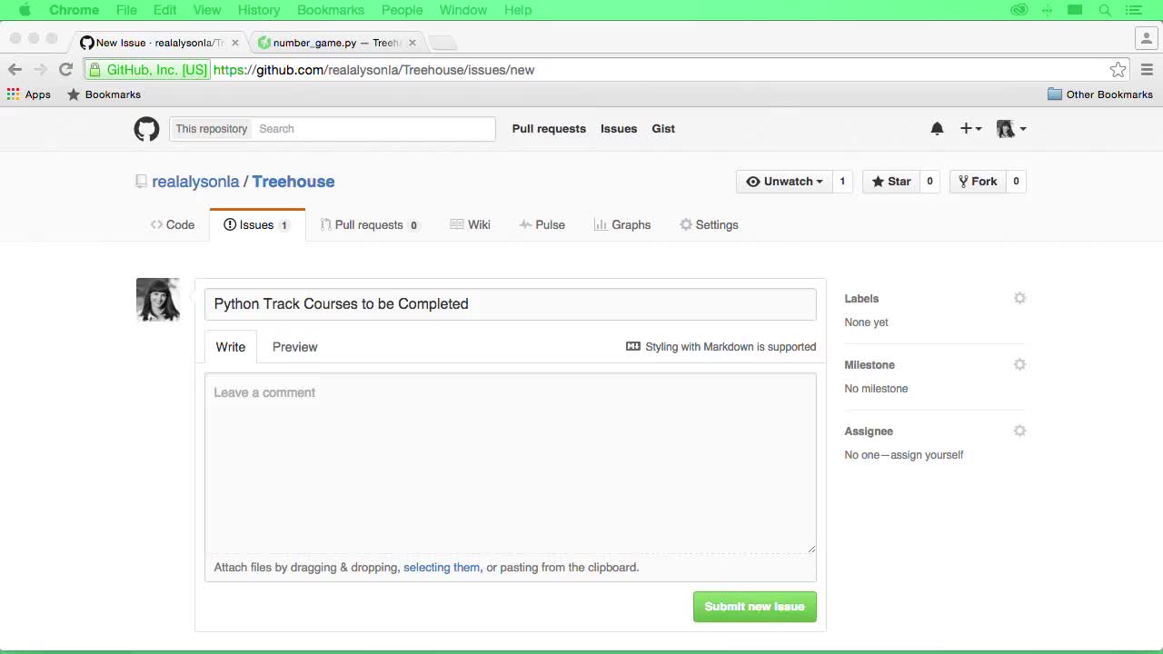This screenshot has height=654, width=1163.
Task: Select the Write tab
Action: 231,347
